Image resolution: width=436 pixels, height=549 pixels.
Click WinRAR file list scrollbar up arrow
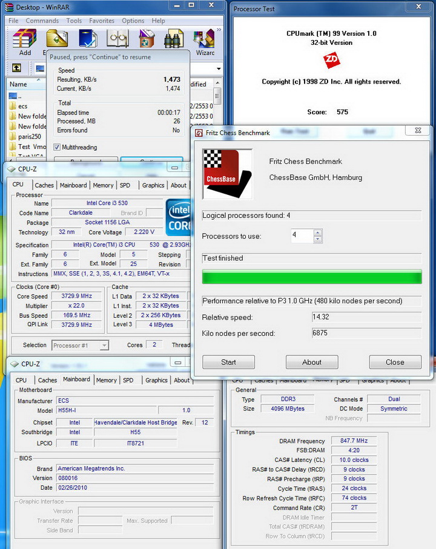click(x=217, y=84)
